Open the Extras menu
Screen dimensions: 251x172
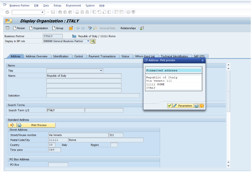point(58,5)
